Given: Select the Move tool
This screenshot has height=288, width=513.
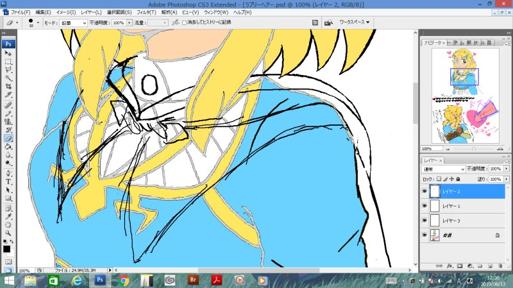Looking at the screenshot, I should [x=8, y=53].
